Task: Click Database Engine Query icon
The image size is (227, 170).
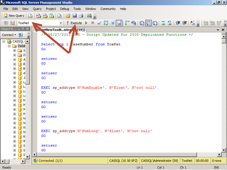Action: pos(30,16)
